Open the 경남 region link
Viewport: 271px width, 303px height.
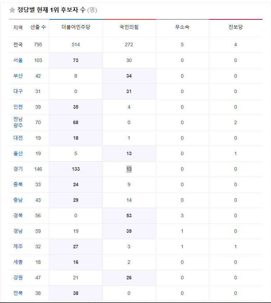click(18, 231)
